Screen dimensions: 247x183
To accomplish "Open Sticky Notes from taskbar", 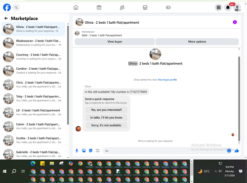I will (42, 163).
